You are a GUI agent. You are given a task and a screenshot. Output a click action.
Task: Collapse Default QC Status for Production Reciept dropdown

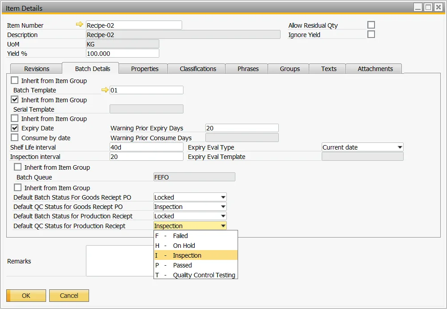pos(223,226)
